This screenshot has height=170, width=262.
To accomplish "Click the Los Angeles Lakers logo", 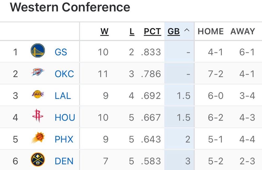I will pyautogui.click(x=38, y=94).
